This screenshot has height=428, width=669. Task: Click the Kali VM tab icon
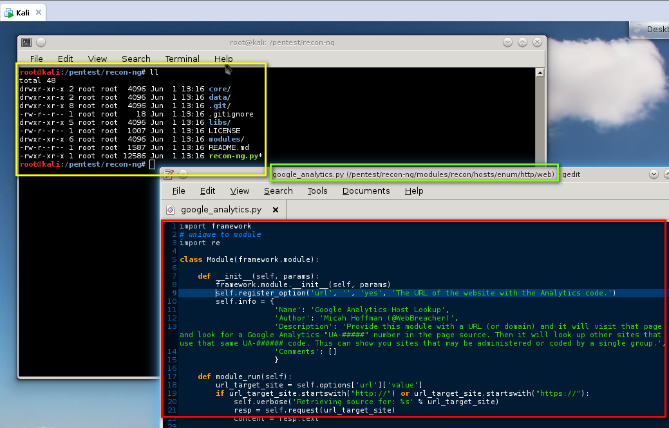(9, 13)
